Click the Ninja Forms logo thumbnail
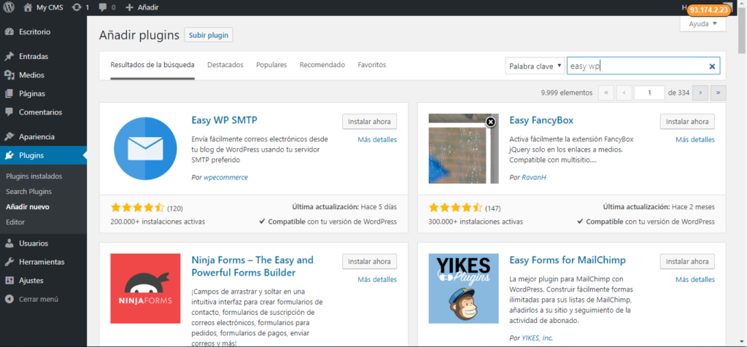The height and width of the screenshot is (347, 747). pos(145,289)
